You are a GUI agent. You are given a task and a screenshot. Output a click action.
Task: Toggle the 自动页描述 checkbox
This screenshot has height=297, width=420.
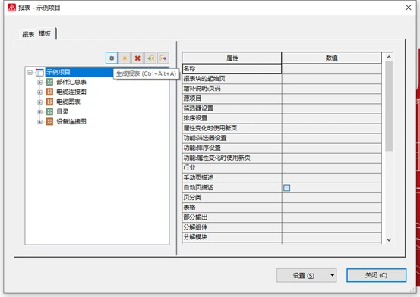(286, 188)
